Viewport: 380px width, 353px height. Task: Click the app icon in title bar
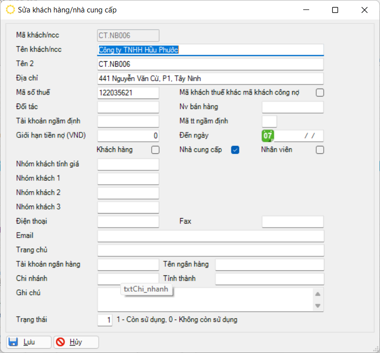click(10, 10)
